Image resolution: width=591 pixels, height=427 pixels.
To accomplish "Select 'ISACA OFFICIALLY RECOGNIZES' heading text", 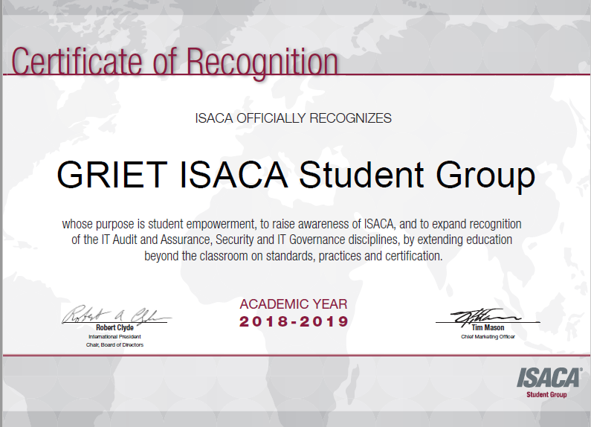I will pyautogui.click(x=293, y=118).
